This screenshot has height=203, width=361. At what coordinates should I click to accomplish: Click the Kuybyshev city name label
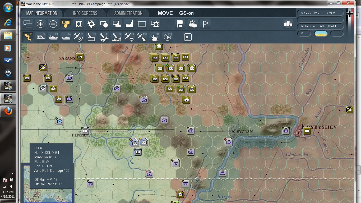click(319, 127)
